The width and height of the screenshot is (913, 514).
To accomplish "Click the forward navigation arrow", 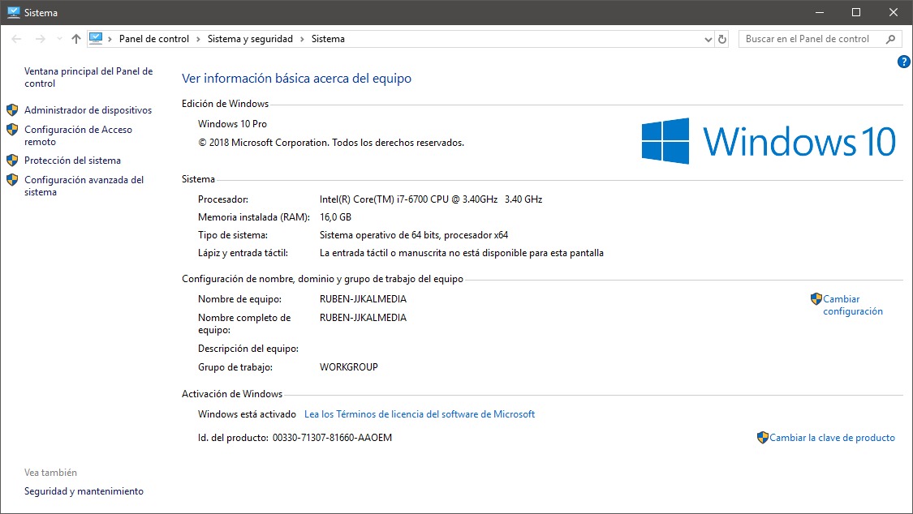I will [x=41, y=39].
